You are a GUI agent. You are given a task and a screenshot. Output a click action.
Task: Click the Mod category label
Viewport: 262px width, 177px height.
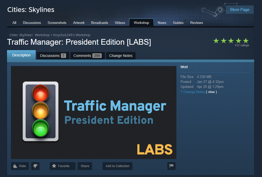(x=184, y=67)
